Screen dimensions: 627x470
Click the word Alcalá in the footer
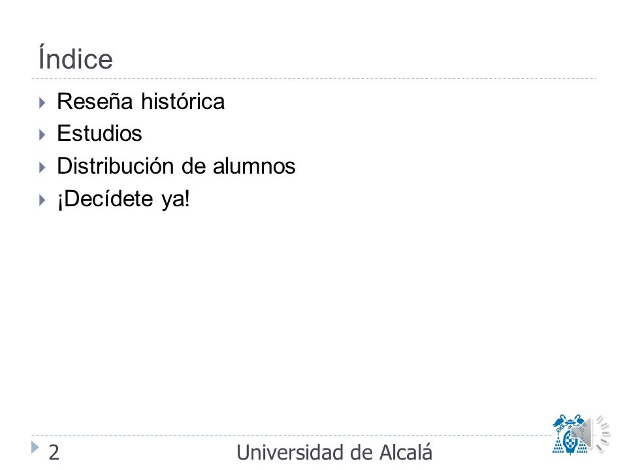[406, 452]
